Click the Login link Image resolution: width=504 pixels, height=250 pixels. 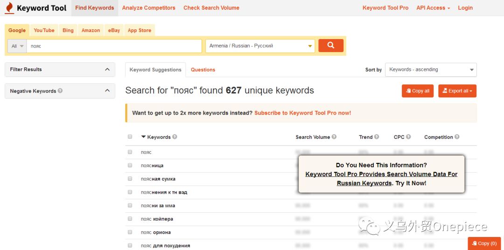pyautogui.click(x=465, y=8)
